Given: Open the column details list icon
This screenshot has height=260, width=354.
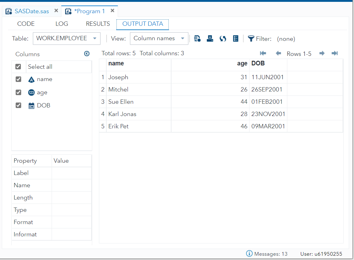Looking at the screenshot, I should coord(236,38).
